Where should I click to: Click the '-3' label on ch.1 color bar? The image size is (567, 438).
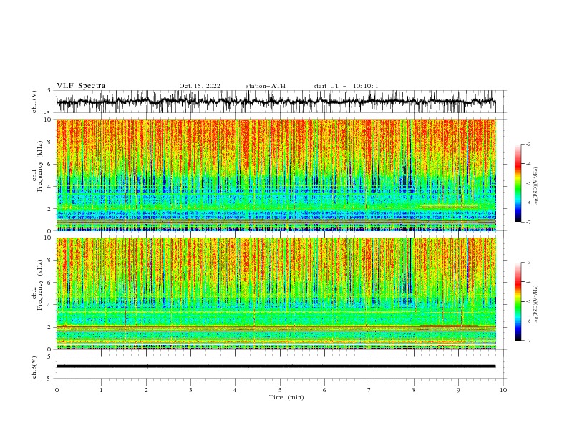click(x=528, y=144)
